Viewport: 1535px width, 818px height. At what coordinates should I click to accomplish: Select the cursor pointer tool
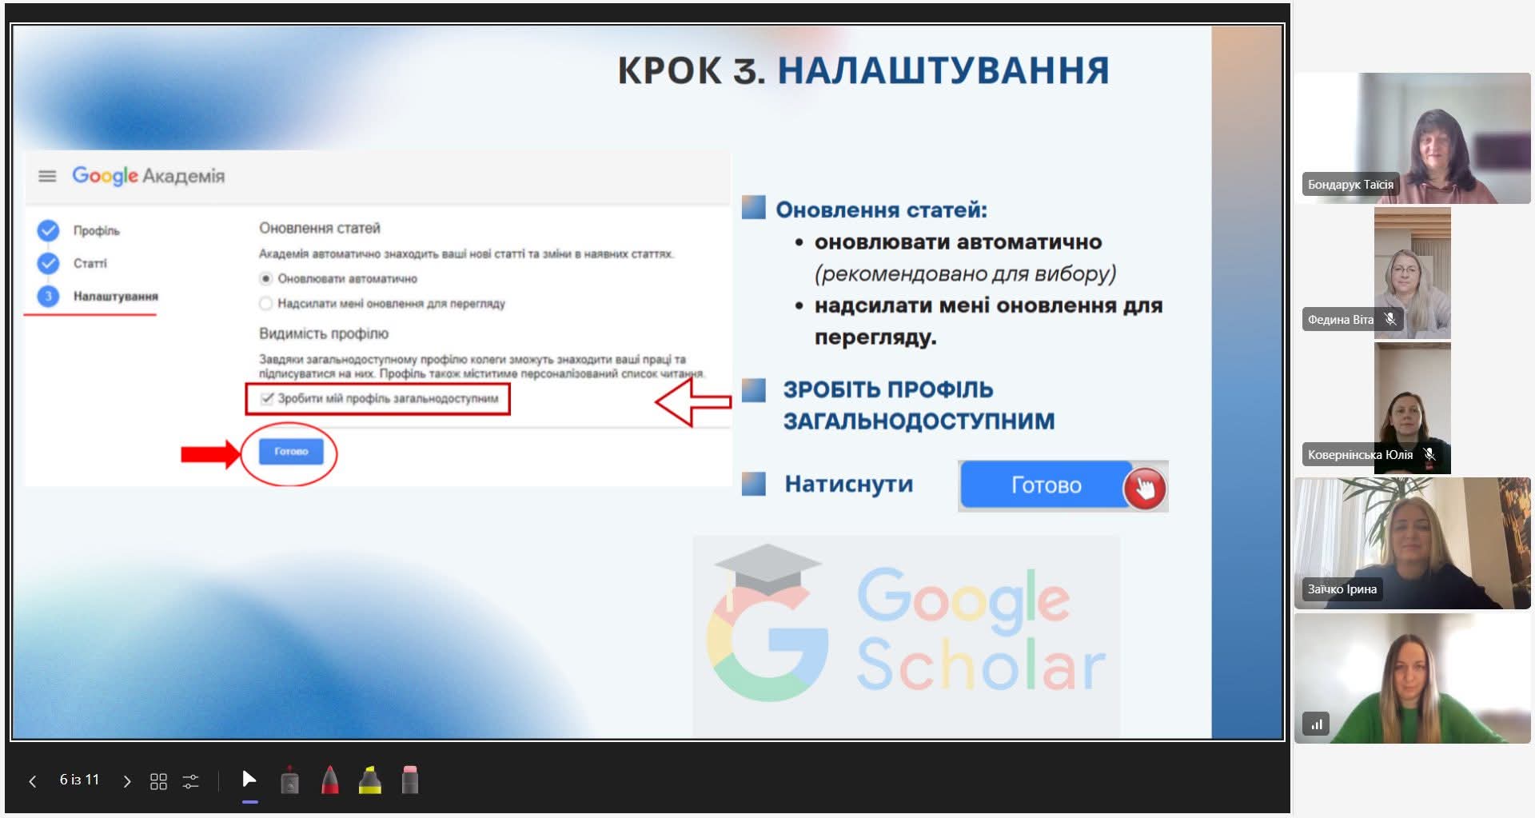[x=249, y=780]
